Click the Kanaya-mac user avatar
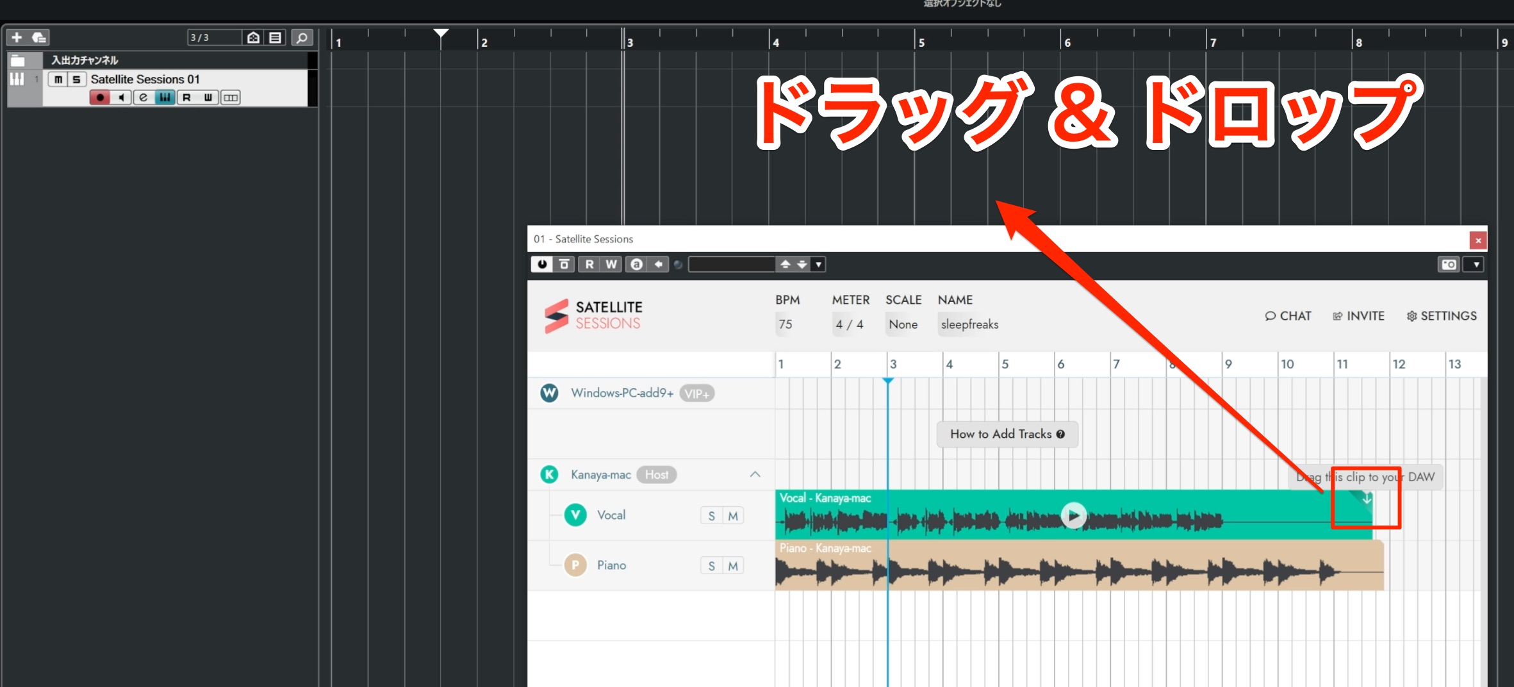The image size is (1514, 687). click(x=549, y=474)
